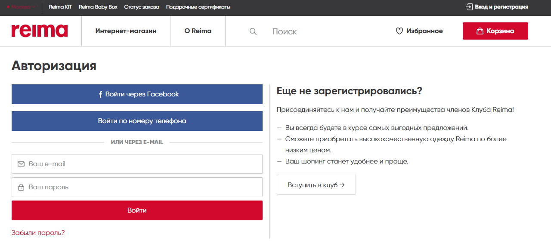Open Reima Baby Box link
The width and height of the screenshot is (551, 247).
tap(98, 7)
